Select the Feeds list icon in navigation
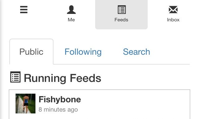Screen dimensions: 199x119 (122, 10)
